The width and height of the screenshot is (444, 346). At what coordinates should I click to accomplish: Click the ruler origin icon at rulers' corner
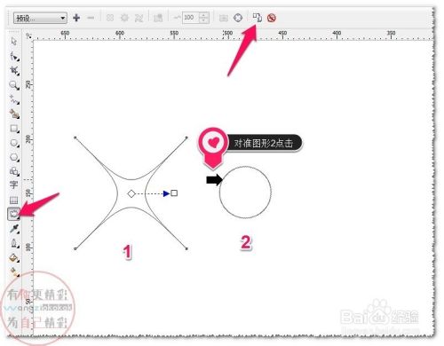point(28,35)
